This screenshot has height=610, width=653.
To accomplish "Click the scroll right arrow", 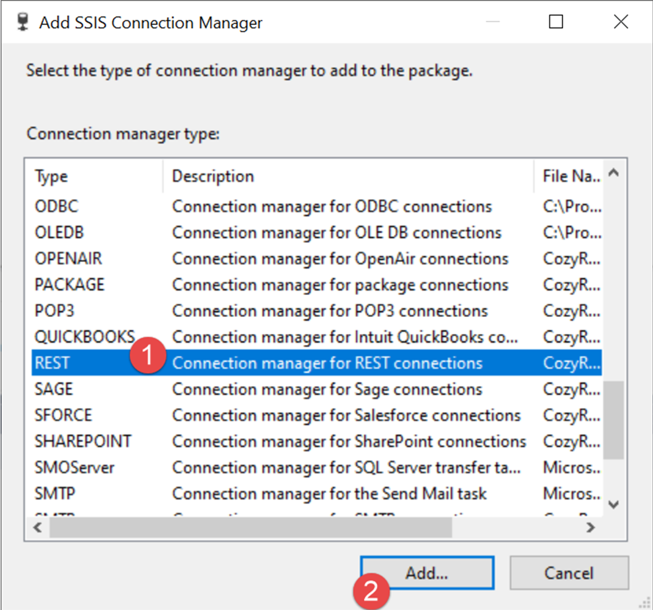I will click(591, 528).
